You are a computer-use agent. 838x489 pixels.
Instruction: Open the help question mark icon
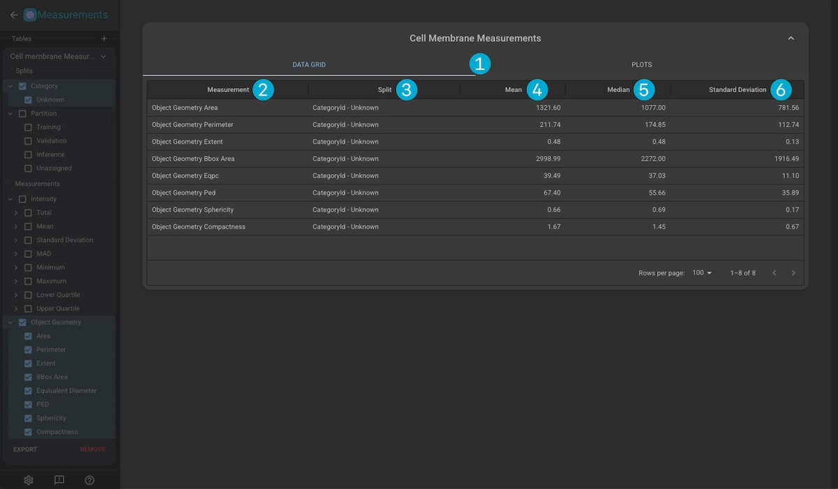[x=89, y=480]
